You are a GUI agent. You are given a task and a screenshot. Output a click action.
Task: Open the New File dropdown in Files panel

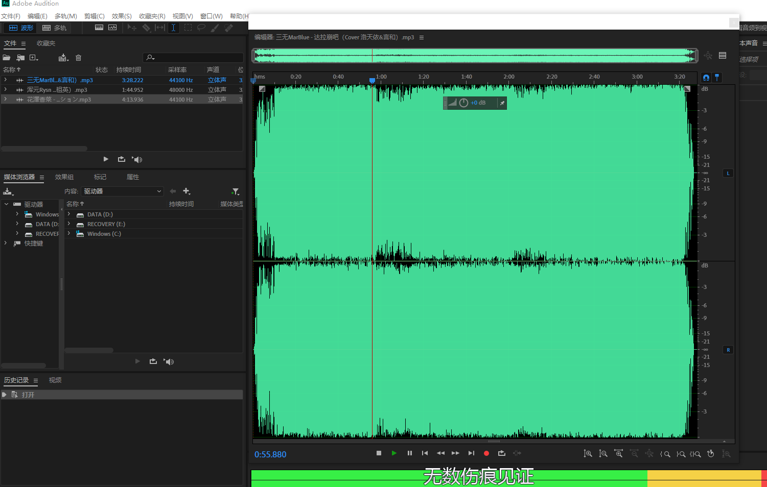click(34, 58)
